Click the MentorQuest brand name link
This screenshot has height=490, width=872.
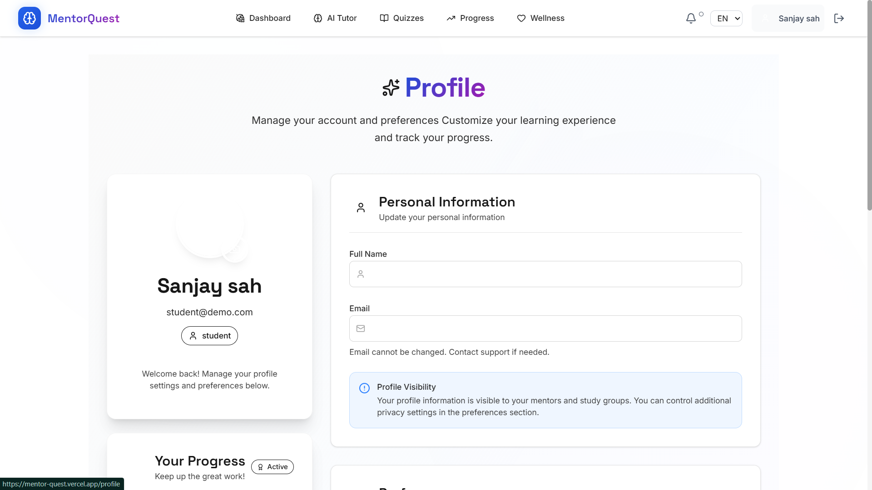(x=84, y=18)
